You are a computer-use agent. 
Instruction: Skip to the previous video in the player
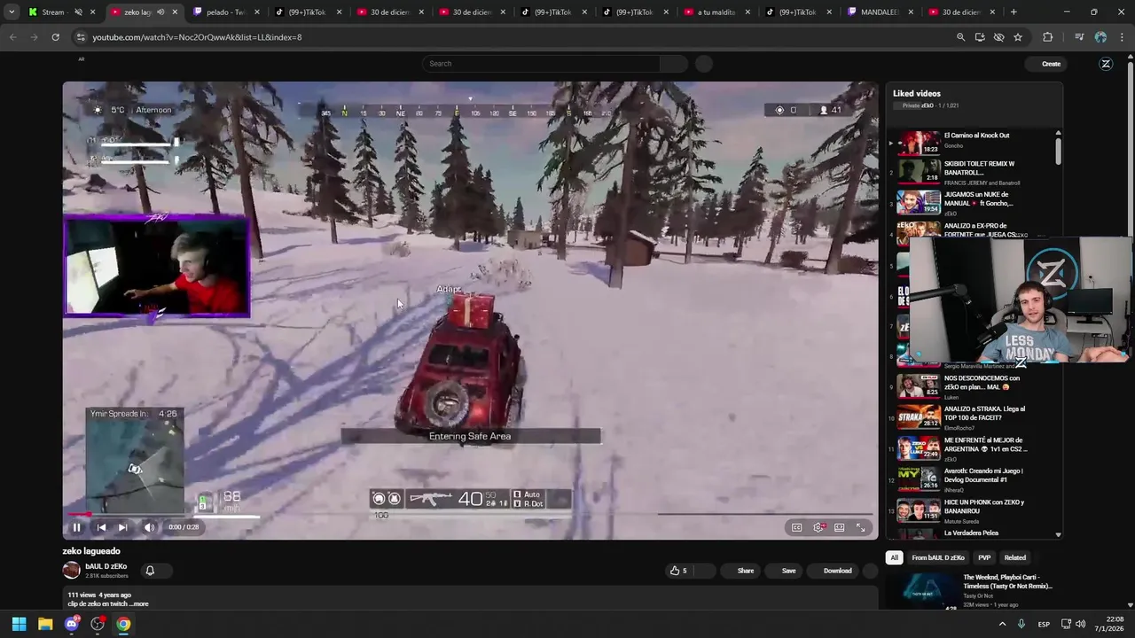(101, 527)
